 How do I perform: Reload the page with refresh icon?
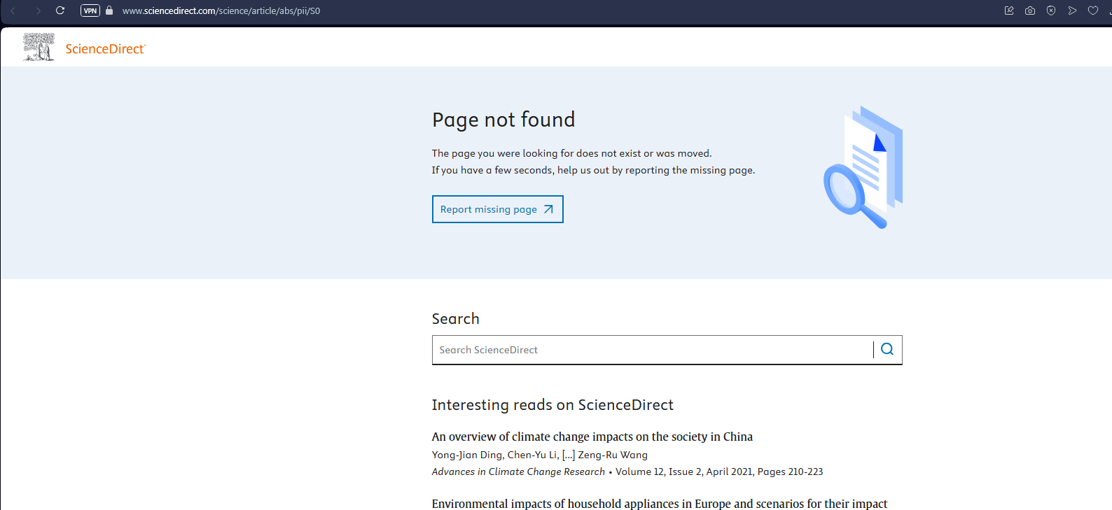[60, 10]
